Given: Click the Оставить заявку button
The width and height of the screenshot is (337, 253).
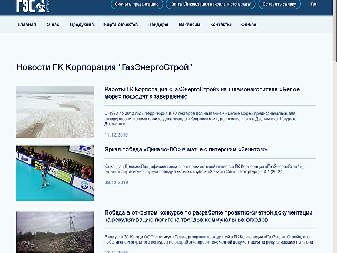Looking at the screenshot, I should (279, 4).
